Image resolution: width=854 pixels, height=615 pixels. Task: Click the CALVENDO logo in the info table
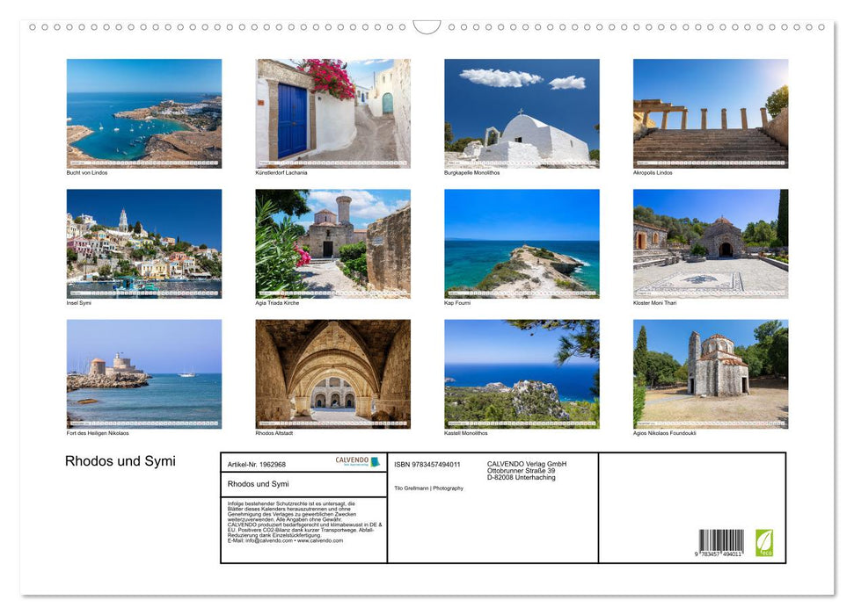[x=351, y=459]
